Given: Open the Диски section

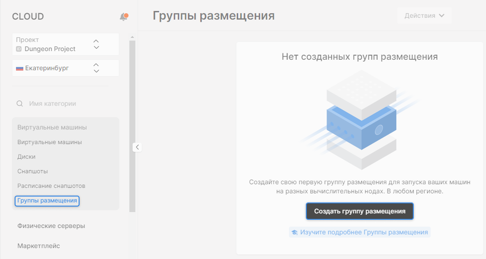Looking at the screenshot, I should tap(27, 157).
